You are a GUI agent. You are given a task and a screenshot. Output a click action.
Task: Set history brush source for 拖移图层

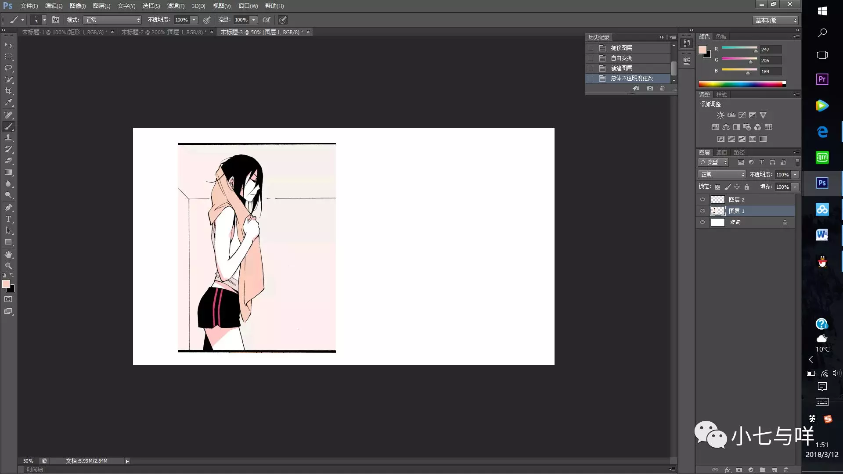pyautogui.click(x=591, y=48)
